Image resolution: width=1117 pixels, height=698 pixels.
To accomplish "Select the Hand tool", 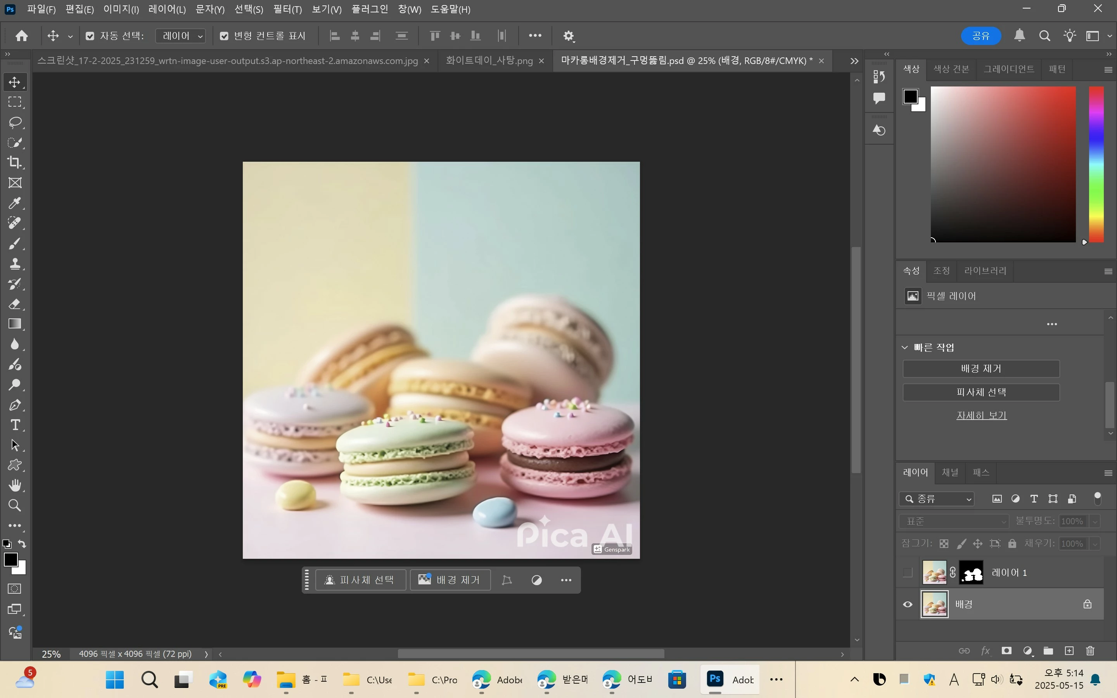I will pos(15,485).
